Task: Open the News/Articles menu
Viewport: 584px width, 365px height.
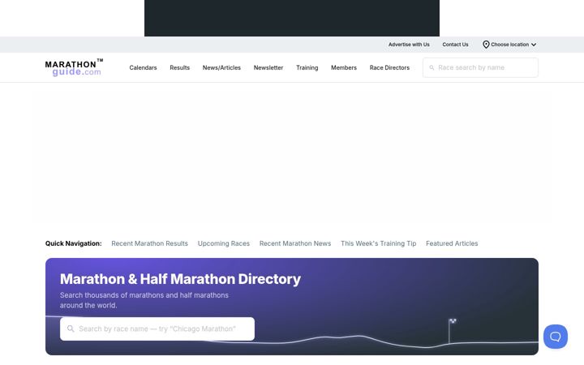Action: pos(221,68)
